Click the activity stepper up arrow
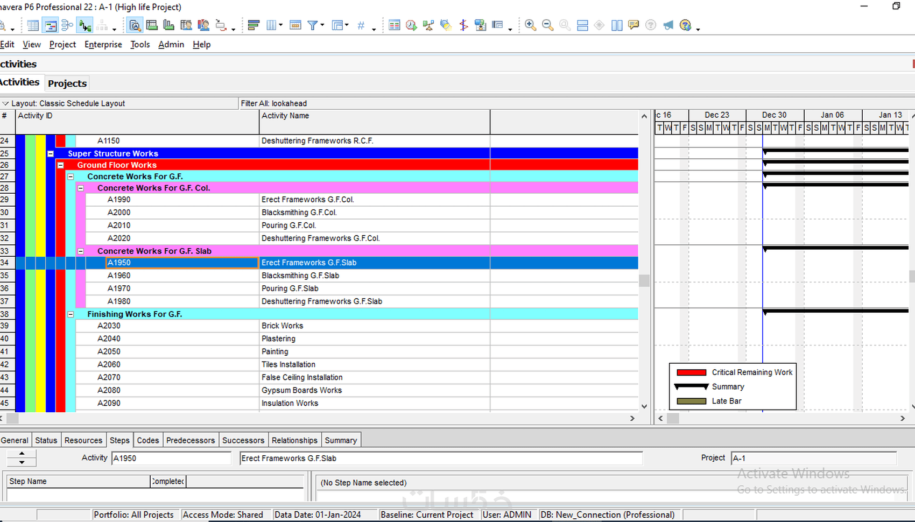 point(22,454)
